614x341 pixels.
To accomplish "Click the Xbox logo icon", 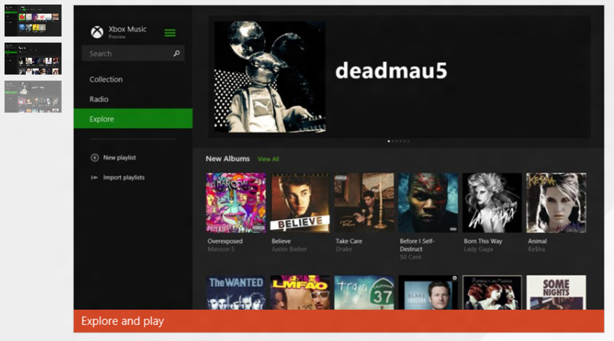I will click(x=97, y=32).
